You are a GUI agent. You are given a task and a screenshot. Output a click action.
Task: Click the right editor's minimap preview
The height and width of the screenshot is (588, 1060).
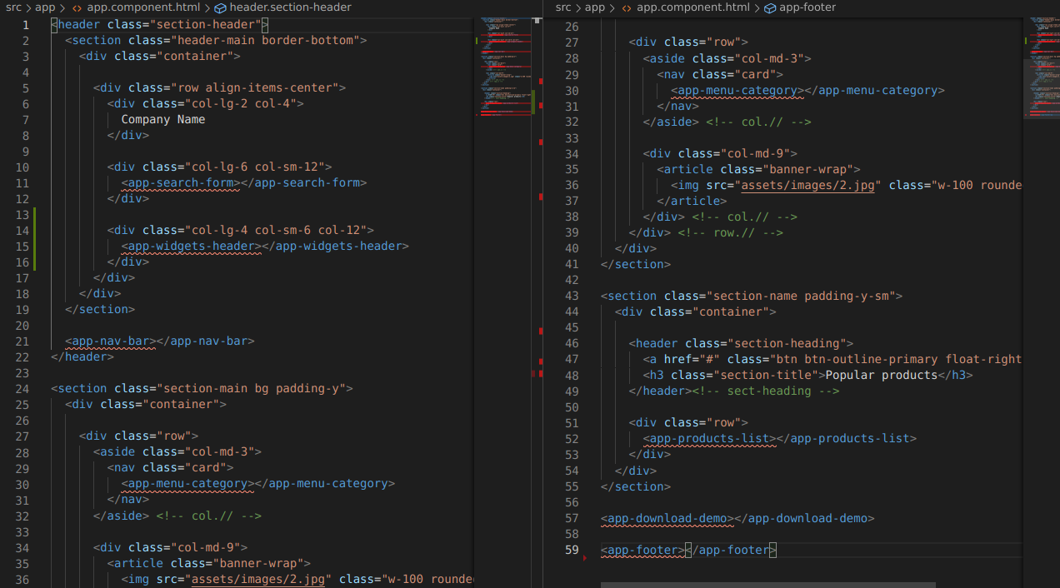pos(1042,68)
